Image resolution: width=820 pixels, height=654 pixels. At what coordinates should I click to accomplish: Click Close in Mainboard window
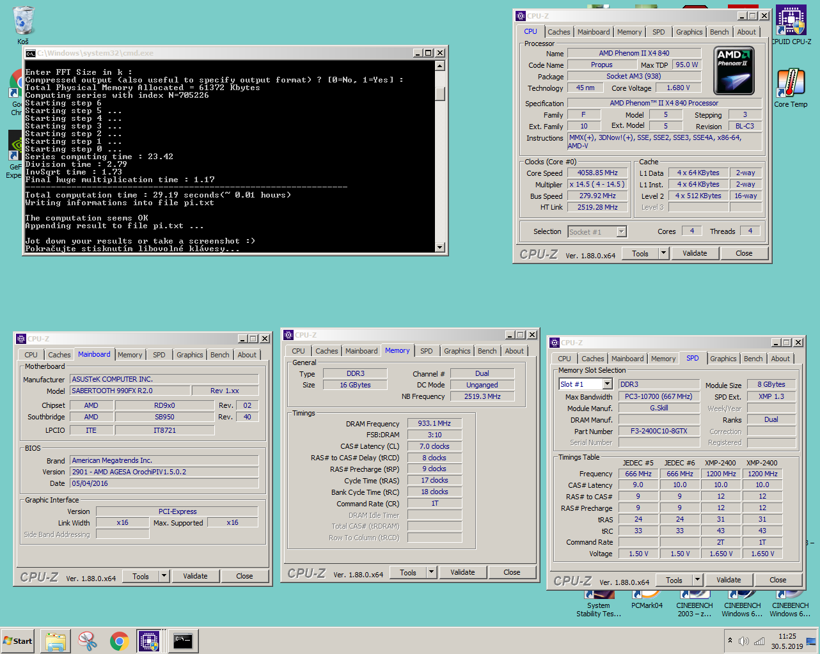[x=244, y=576]
